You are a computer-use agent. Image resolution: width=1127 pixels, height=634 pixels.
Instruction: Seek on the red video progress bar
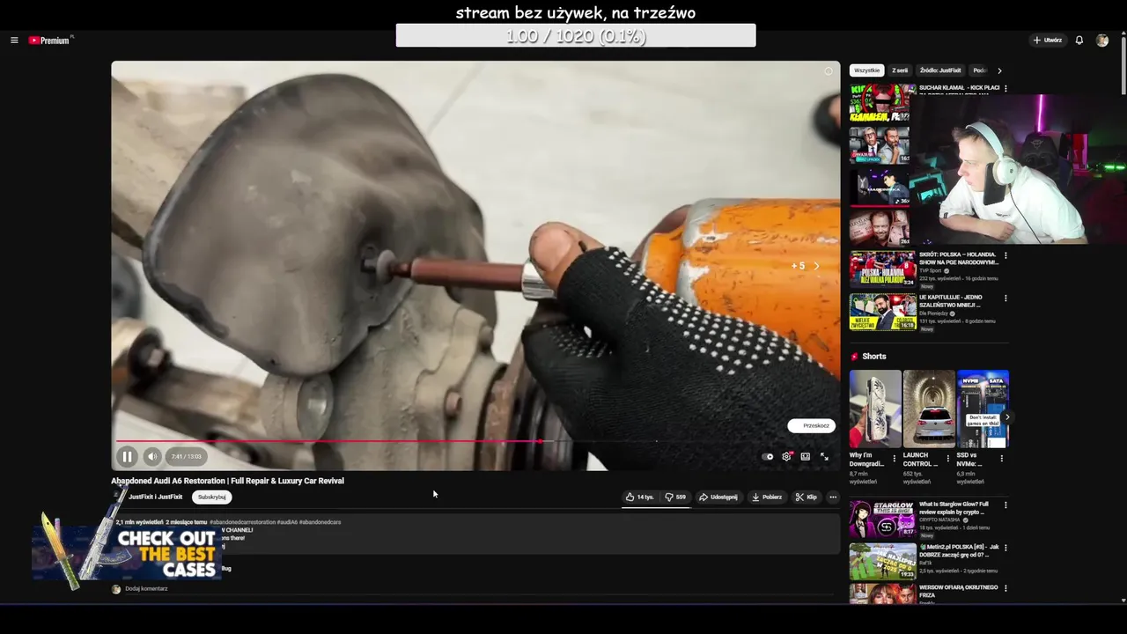475,441
